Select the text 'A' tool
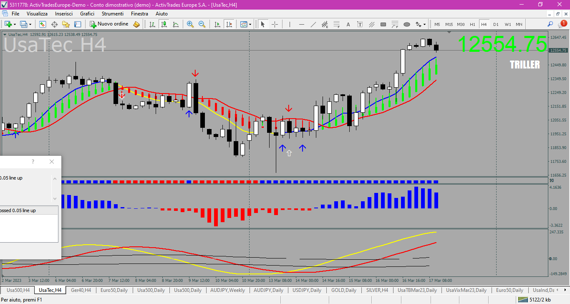 [348, 24]
